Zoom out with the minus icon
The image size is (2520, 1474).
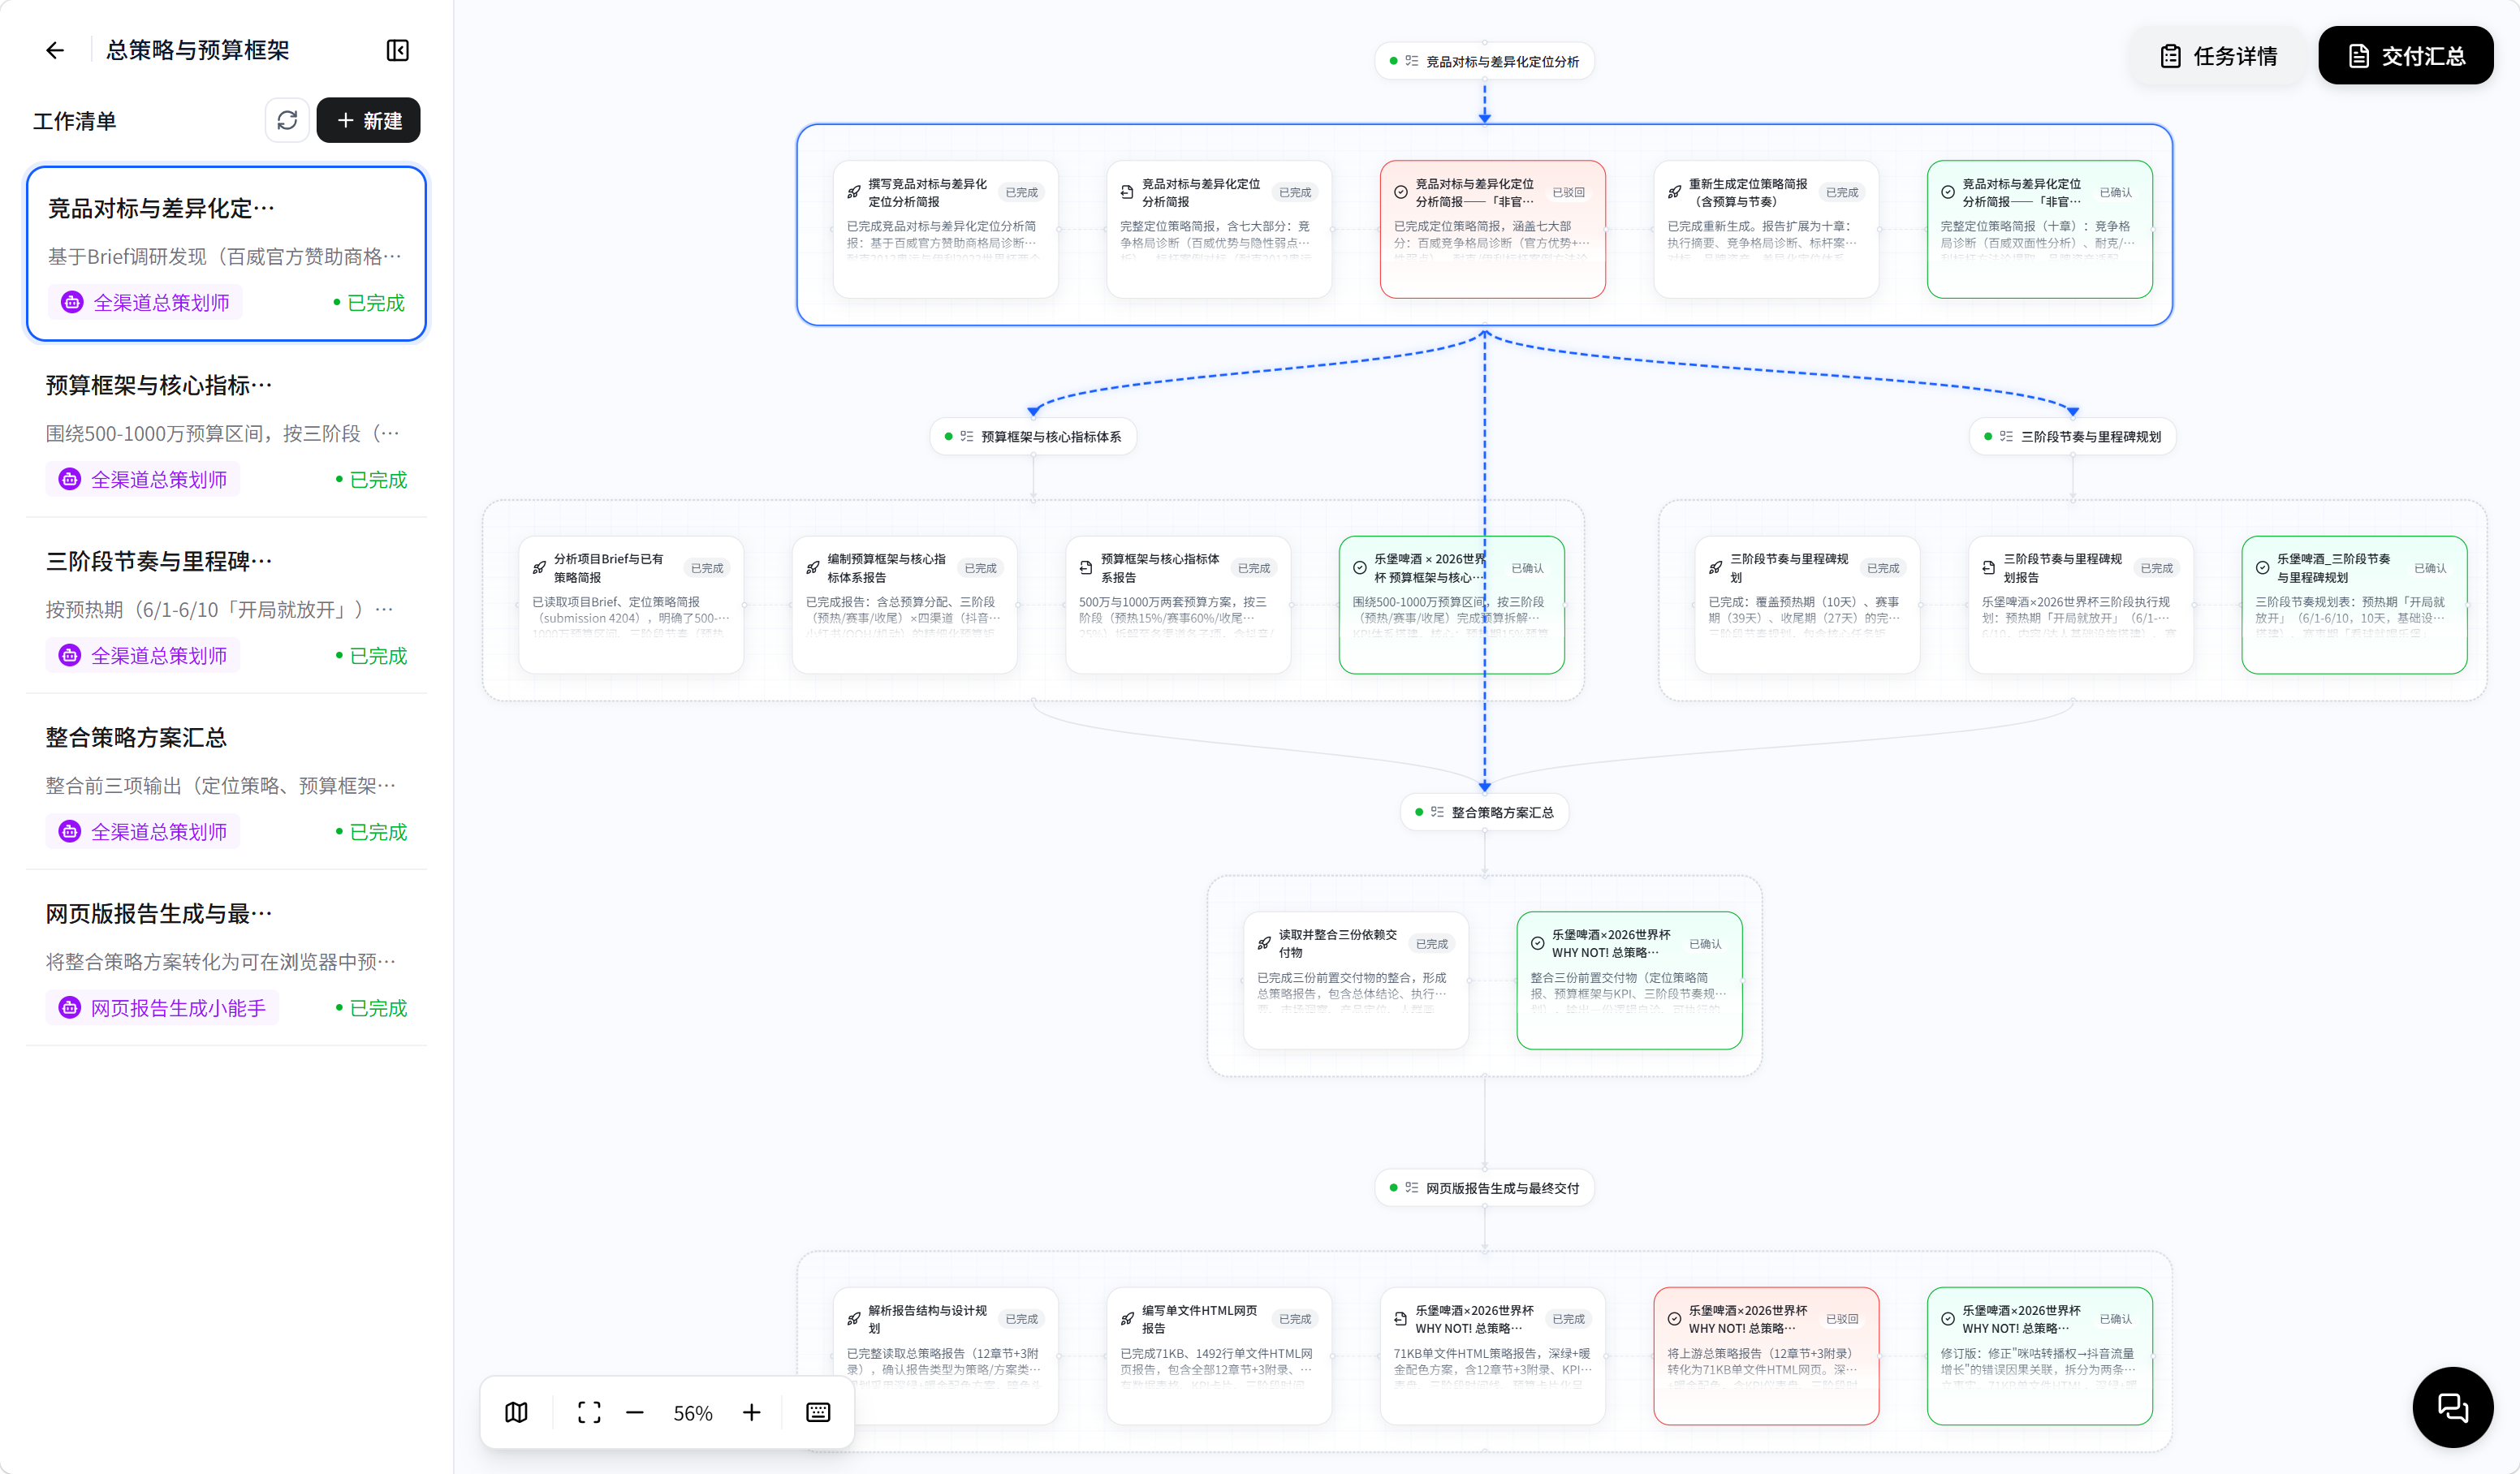635,1412
